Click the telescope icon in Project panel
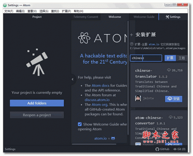The image size is (193, 156). click(x=37, y=62)
